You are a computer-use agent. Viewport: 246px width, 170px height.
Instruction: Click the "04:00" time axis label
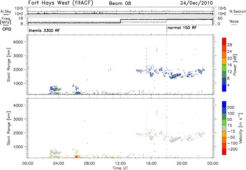pyautogui.click(x=58, y=164)
